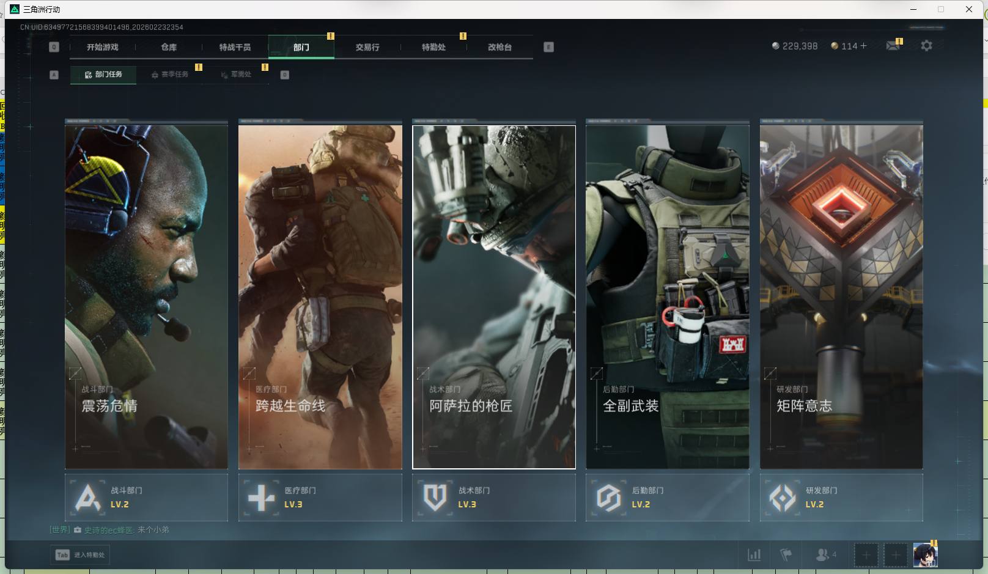The height and width of the screenshot is (574, 988).
Task: Open the mail inbox envelope icon
Action: (893, 46)
